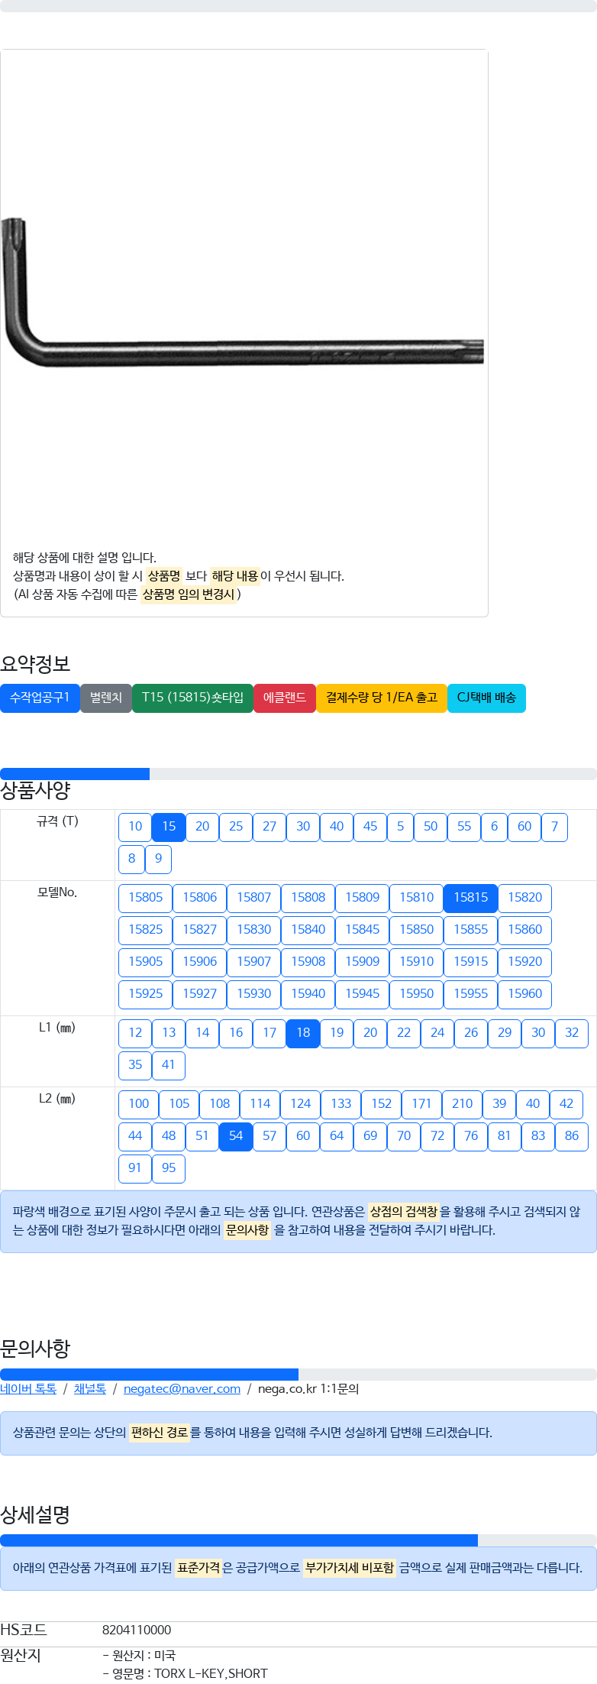Click the 수작업공구1 category tag
Viewport: 597px width, 1684px height.
[40, 698]
